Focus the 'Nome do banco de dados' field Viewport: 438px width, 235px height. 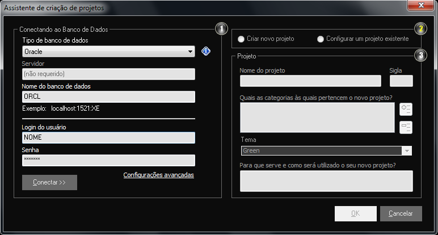(108, 96)
